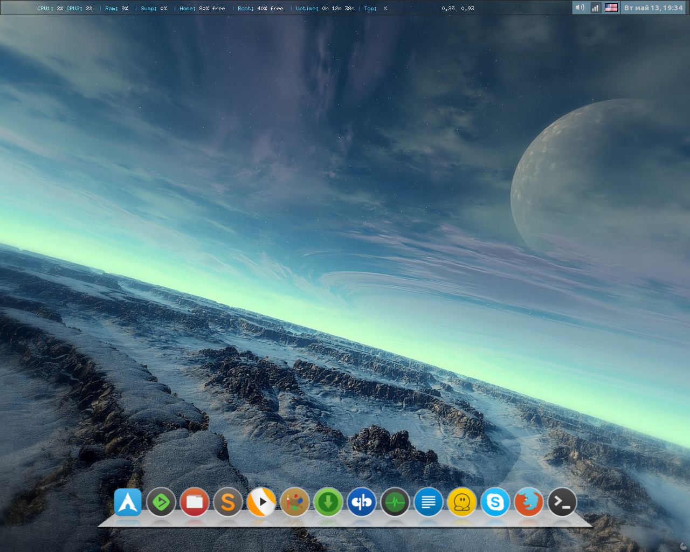Launch Skype from the dock
The image size is (690, 552).
click(x=495, y=502)
